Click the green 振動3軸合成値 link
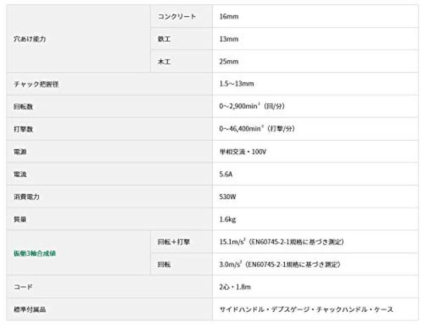Image resolution: width=424 pixels, height=328 pixels. pos(35,253)
